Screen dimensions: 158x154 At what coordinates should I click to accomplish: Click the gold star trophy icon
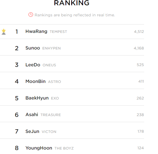4,32
